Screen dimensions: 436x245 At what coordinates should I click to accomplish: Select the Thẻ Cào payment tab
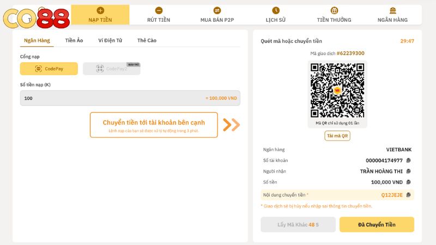[147, 40]
